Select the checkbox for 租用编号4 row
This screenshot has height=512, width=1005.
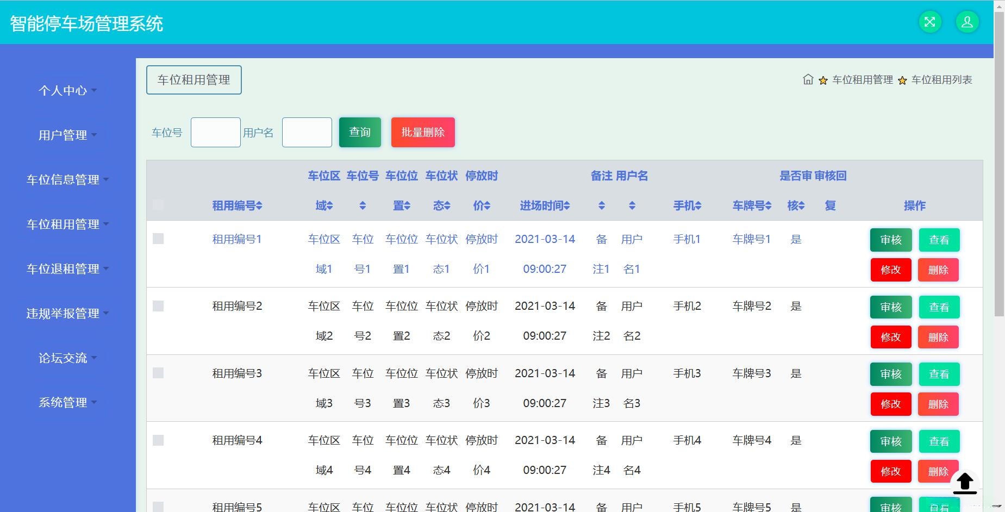[x=158, y=440]
